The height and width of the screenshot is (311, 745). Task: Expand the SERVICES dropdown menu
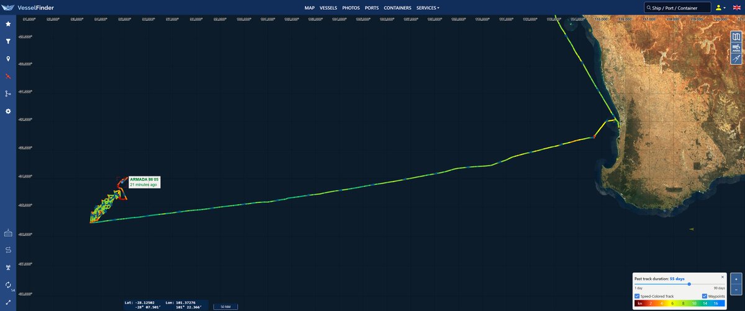click(428, 8)
